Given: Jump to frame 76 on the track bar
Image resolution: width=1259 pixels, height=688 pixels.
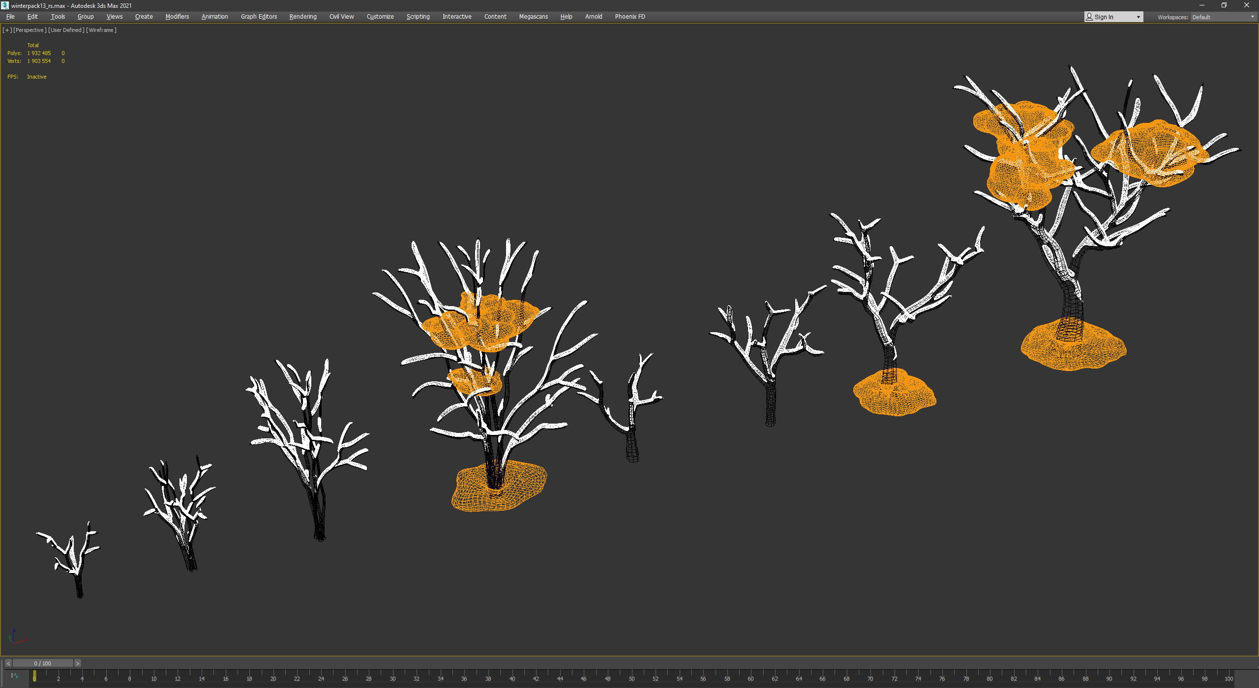Looking at the screenshot, I should (942, 678).
